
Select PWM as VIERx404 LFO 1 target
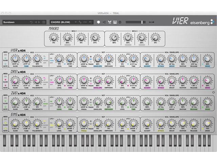52,60
